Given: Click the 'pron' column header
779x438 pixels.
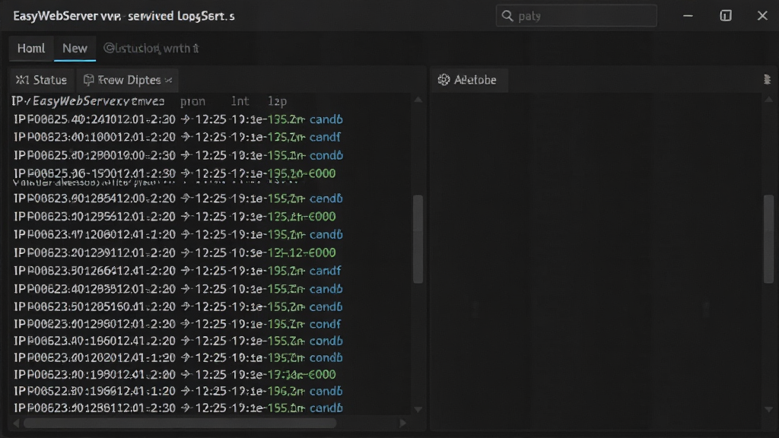Looking at the screenshot, I should pyautogui.click(x=192, y=101).
